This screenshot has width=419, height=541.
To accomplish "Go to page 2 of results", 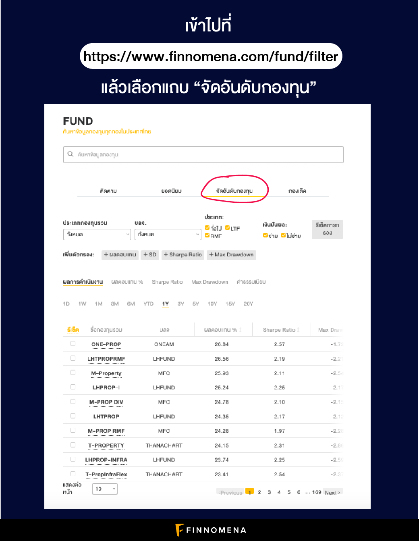I will click(x=259, y=492).
